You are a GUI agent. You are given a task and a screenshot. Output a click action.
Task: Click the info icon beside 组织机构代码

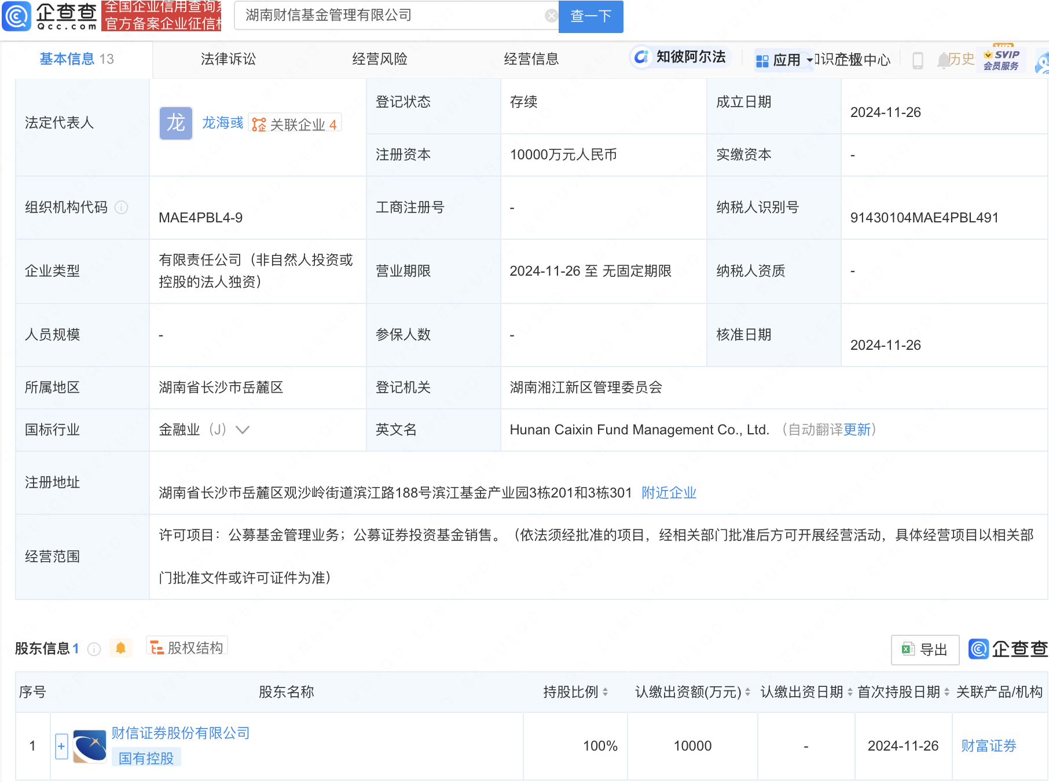point(122,207)
